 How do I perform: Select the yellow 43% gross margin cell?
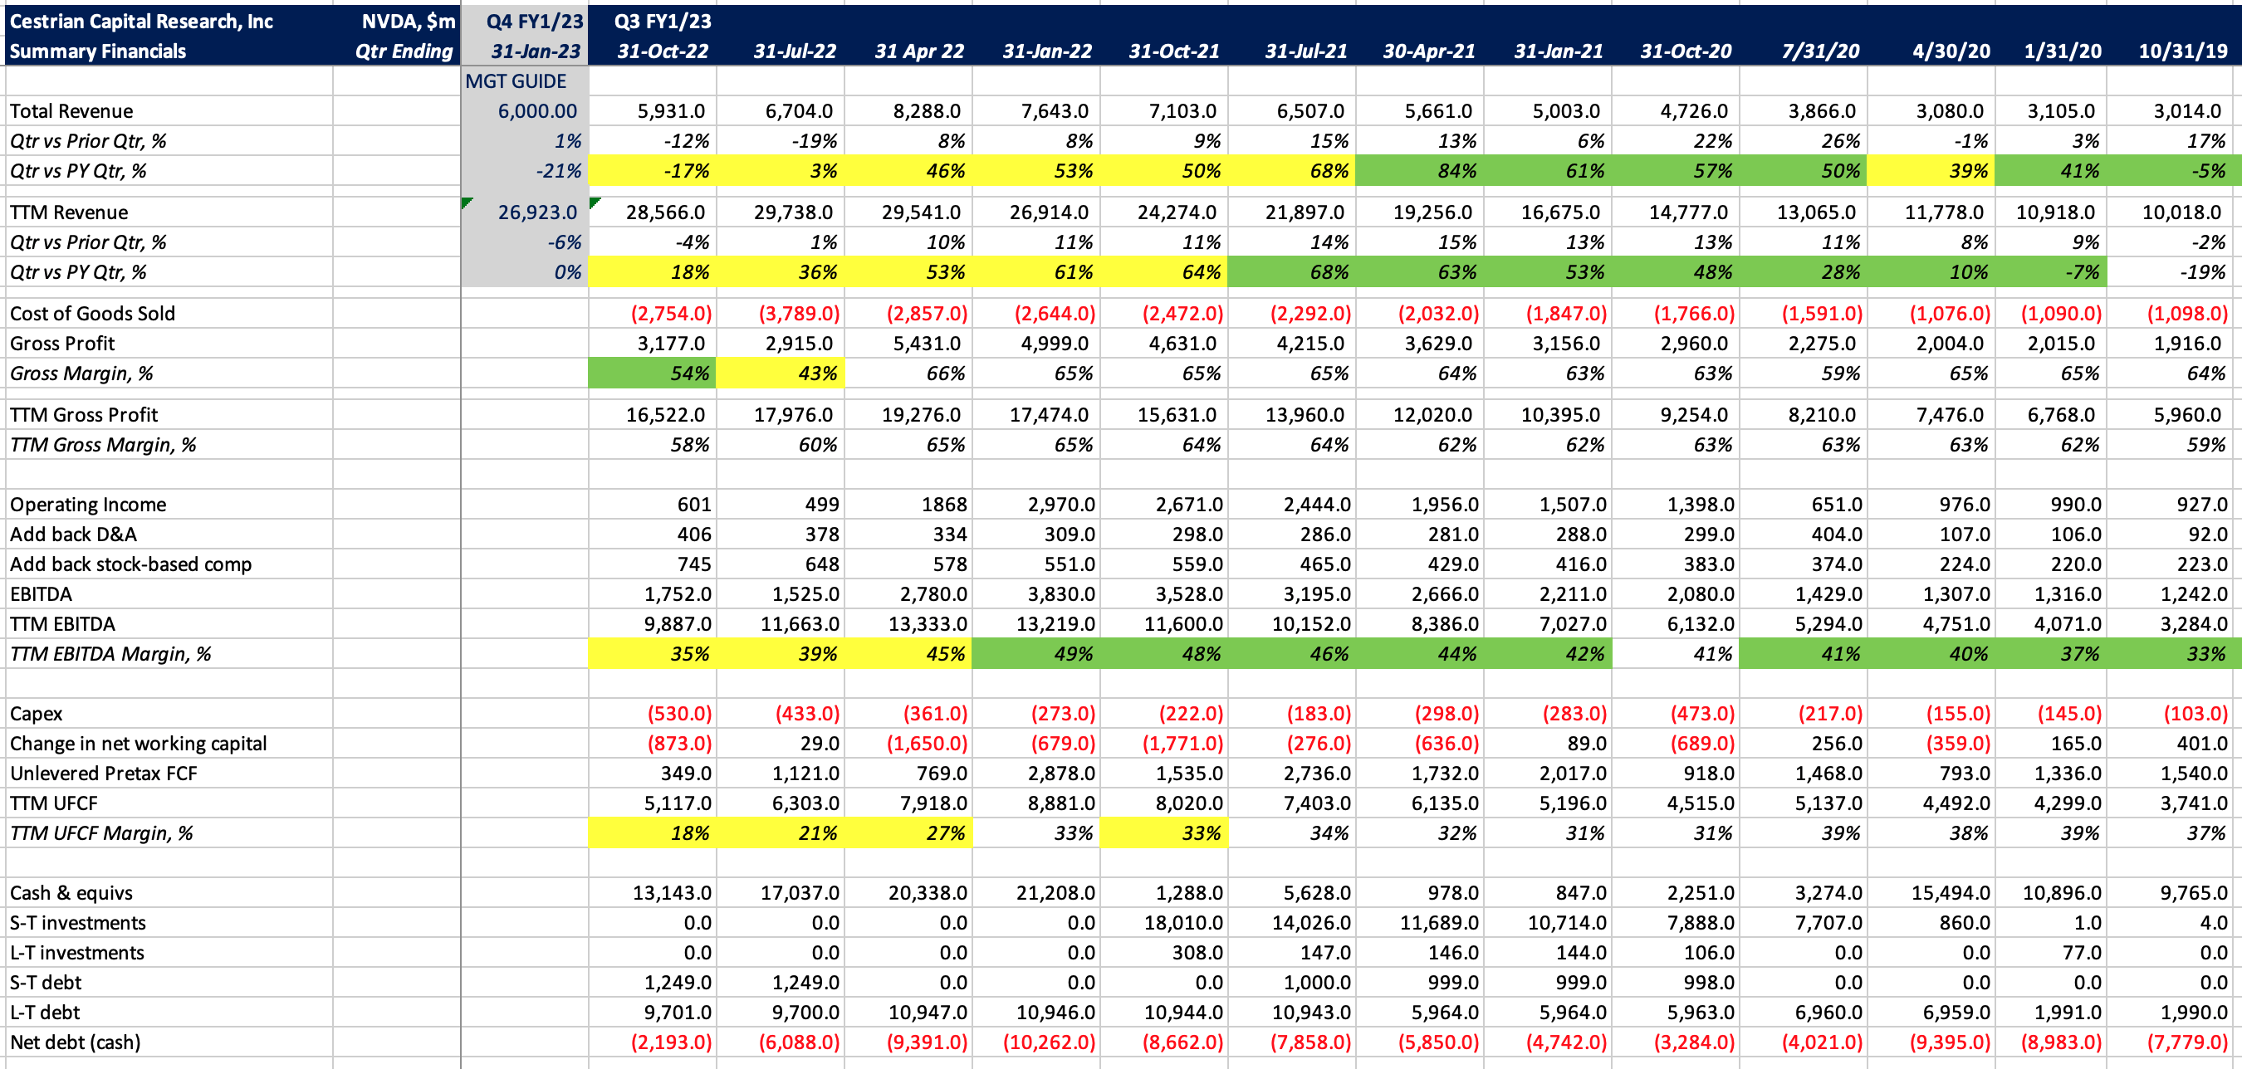point(780,373)
